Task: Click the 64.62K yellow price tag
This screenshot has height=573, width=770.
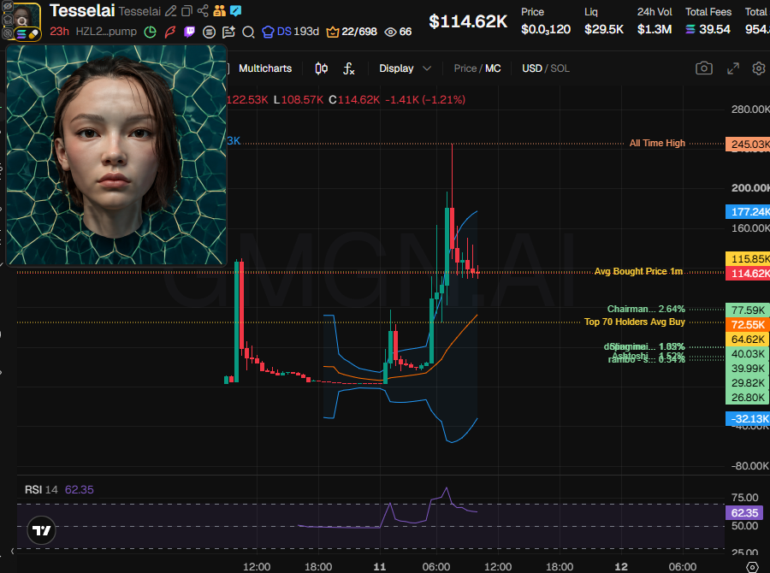Action: pos(748,340)
